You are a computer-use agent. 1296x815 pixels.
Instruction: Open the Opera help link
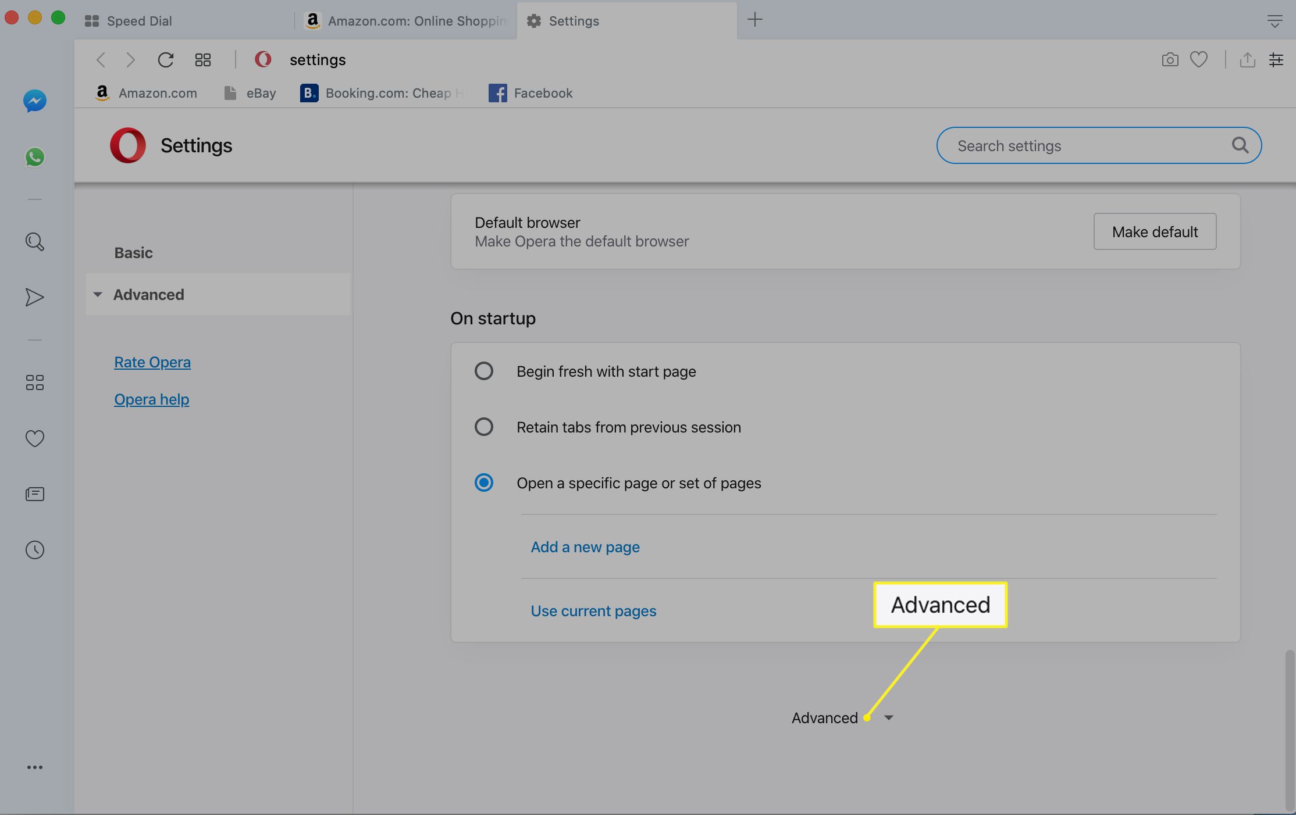coord(151,399)
